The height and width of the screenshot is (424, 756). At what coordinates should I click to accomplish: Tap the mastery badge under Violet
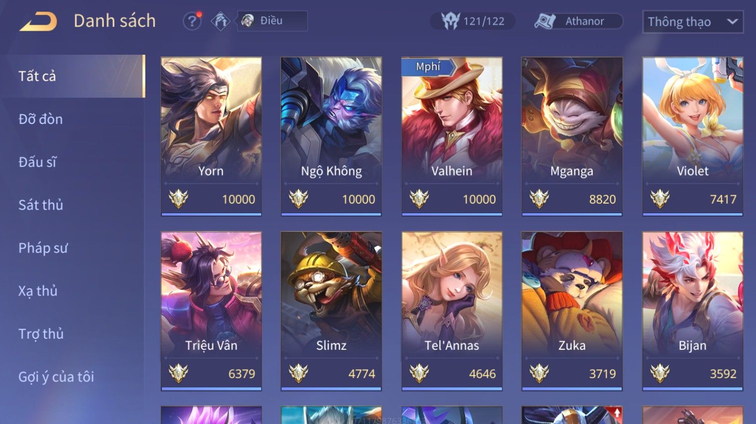[660, 199]
